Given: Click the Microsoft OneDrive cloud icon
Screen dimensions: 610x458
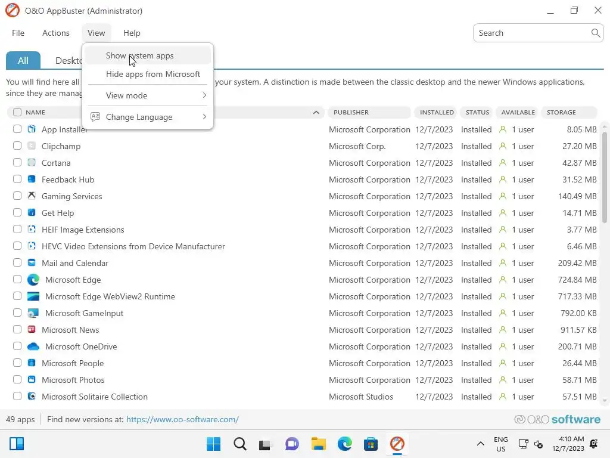Looking at the screenshot, I should [33, 346].
